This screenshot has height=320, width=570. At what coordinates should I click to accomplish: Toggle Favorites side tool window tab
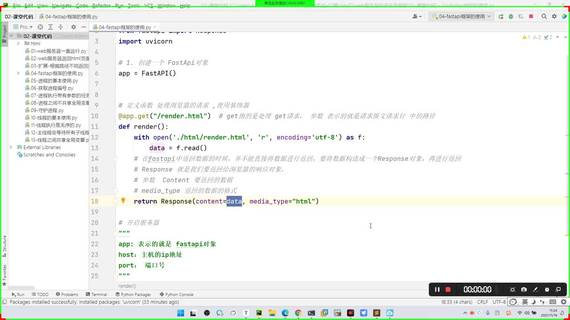pyautogui.click(x=4, y=275)
